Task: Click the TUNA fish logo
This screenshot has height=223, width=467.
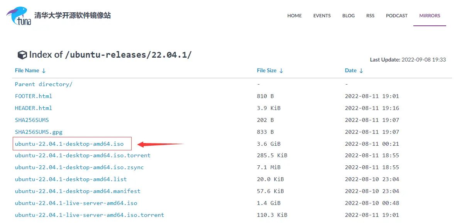Action: 19,16
